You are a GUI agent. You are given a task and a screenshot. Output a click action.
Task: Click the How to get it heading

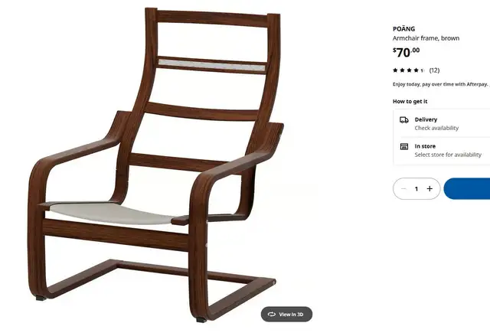tap(410, 102)
